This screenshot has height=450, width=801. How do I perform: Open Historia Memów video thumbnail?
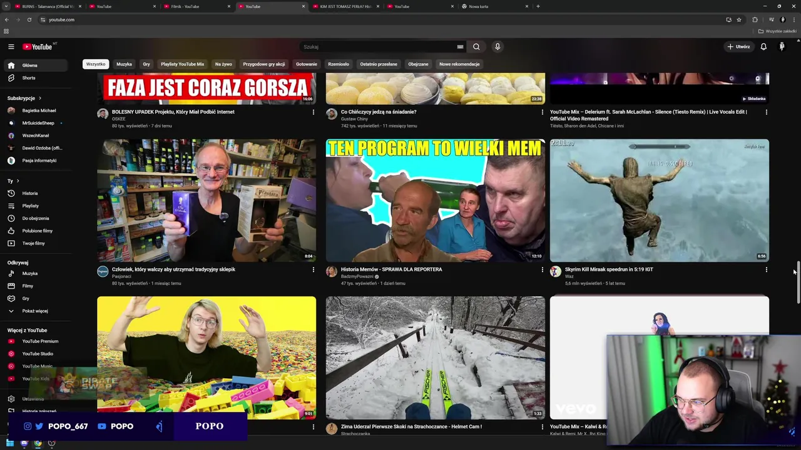click(x=436, y=200)
